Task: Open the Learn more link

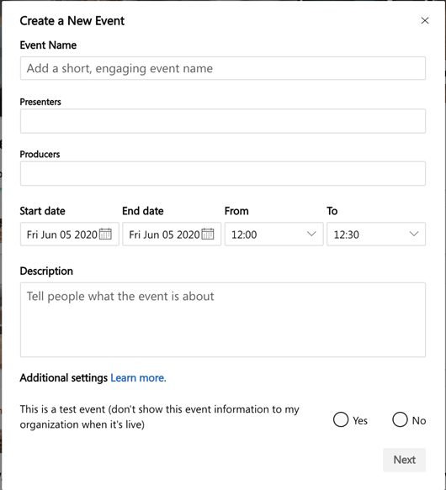Action: (x=138, y=378)
